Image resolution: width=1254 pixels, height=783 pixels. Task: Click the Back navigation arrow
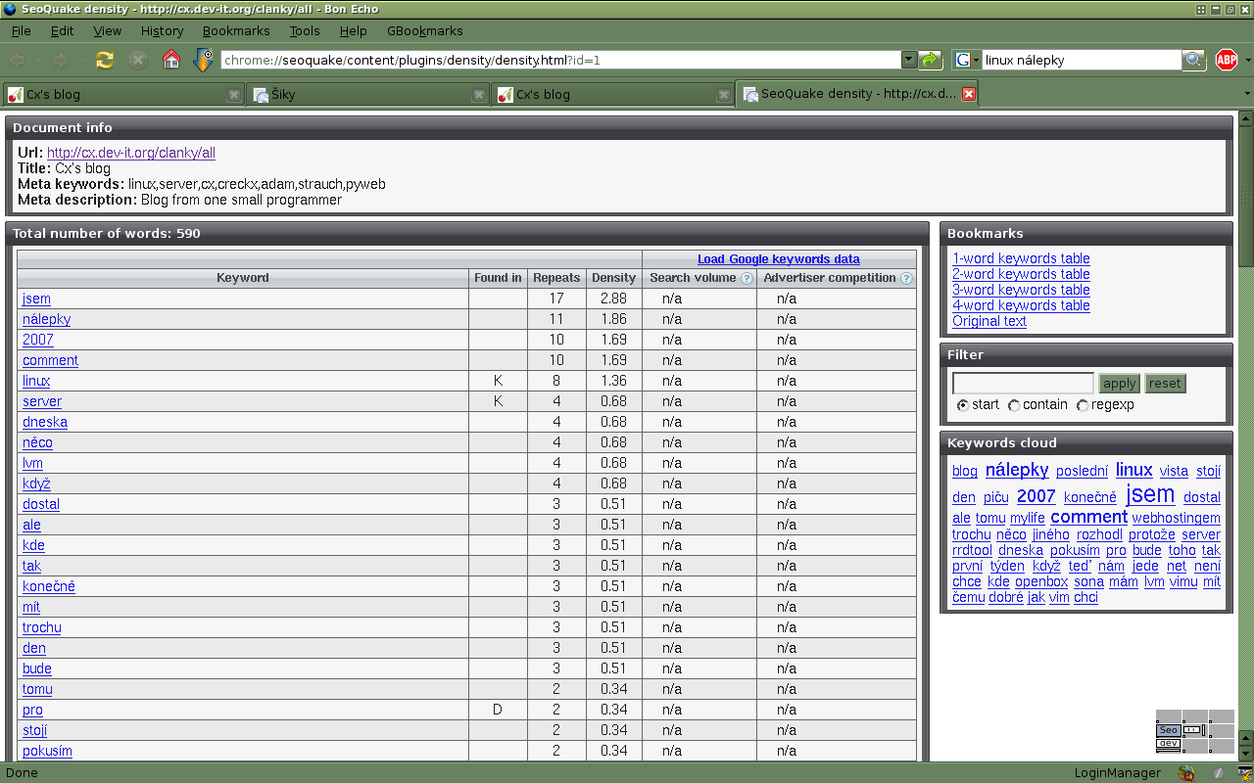(18, 60)
